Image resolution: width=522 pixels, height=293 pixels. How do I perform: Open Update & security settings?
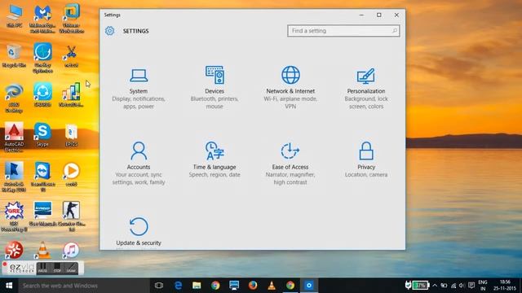click(x=139, y=231)
